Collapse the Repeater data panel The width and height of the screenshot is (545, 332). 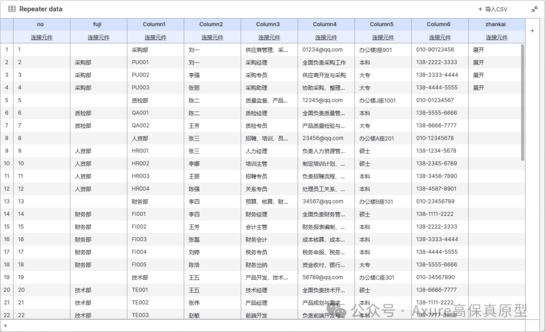pos(534,10)
